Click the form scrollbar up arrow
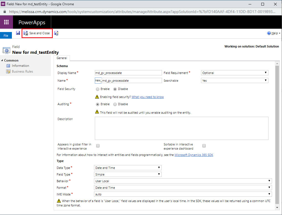The image size is (282, 215). coord(277,63)
